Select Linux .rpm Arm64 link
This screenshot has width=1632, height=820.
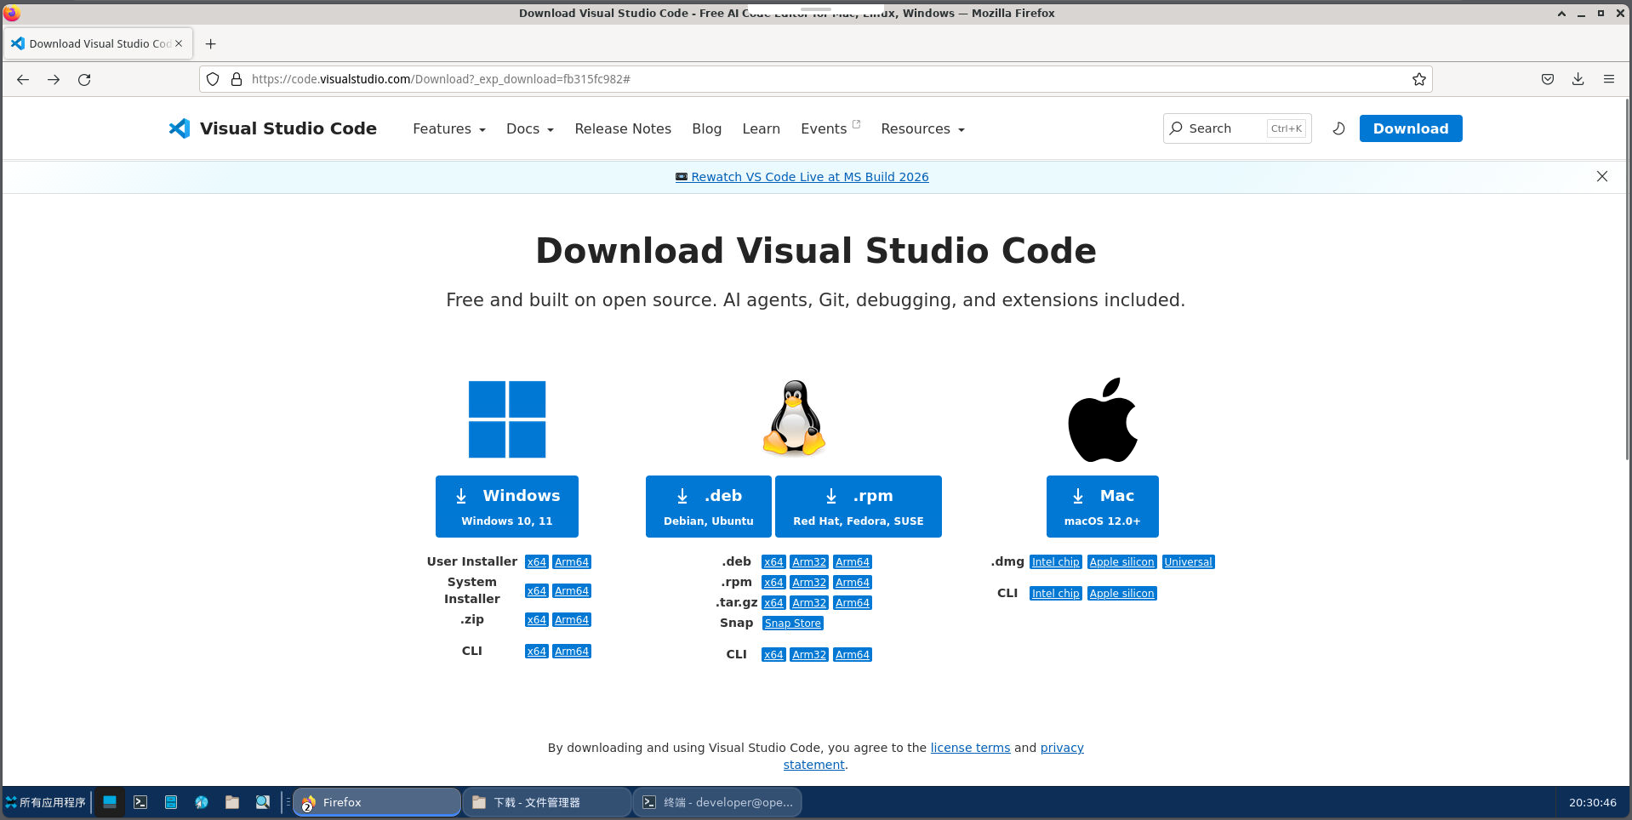click(x=853, y=583)
